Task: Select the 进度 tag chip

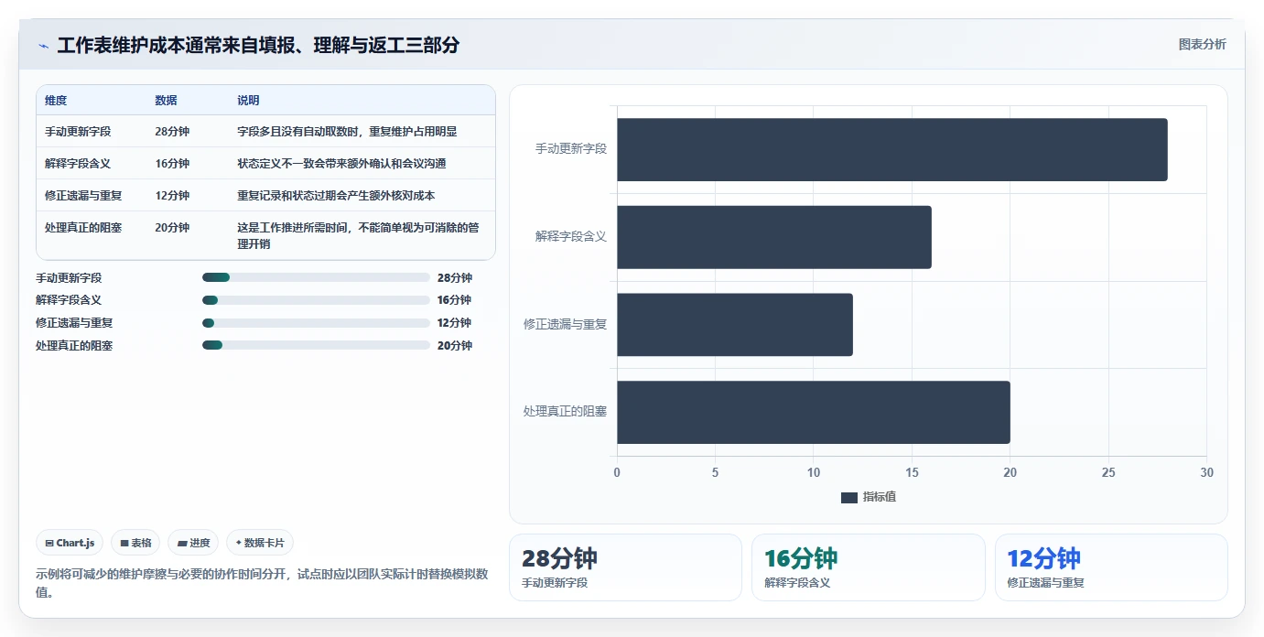Action: click(193, 543)
